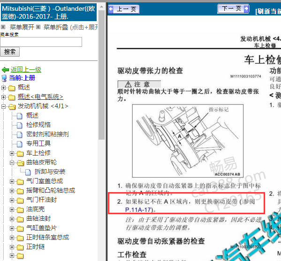
Task: Click the P.11A-17 page reference link
Action: (x=138, y=209)
